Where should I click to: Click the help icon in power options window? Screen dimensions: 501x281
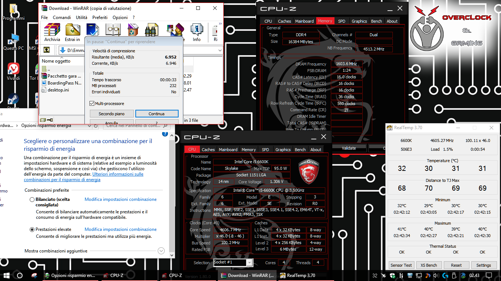click(165, 134)
